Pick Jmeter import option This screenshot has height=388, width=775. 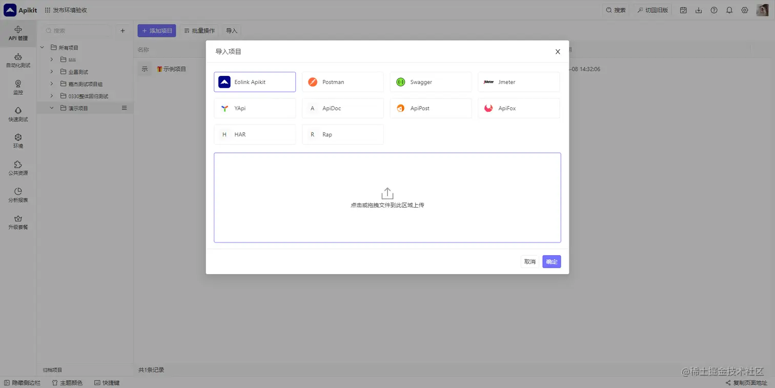519,82
